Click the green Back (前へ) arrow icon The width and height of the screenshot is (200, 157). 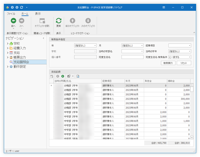[13, 21]
